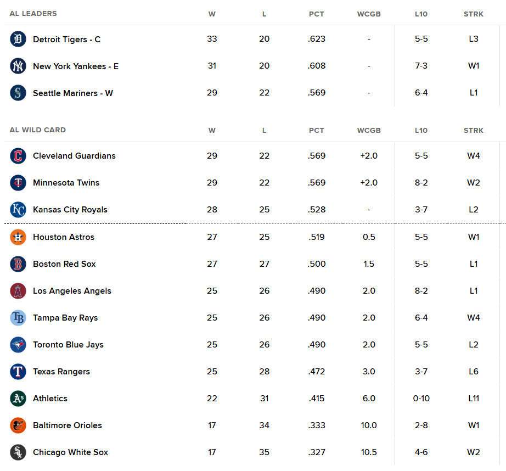Select the Cleveland Guardians logo icon

click(x=18, y=155)
